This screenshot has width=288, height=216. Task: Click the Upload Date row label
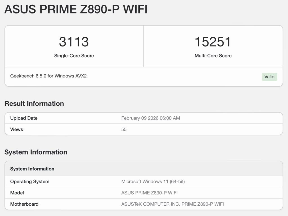pos(24,118)
